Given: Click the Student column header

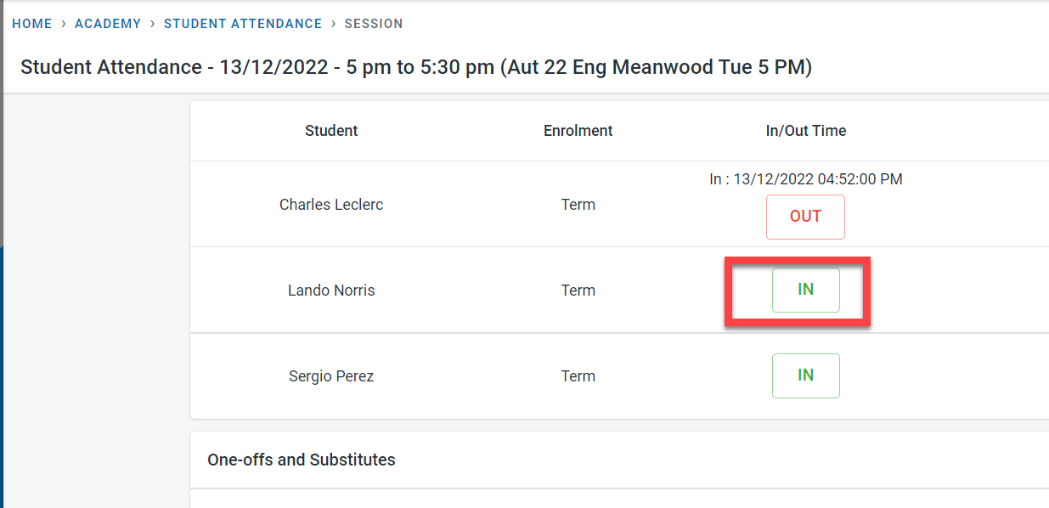Looking at the screenshot, I should coord(331,131).
